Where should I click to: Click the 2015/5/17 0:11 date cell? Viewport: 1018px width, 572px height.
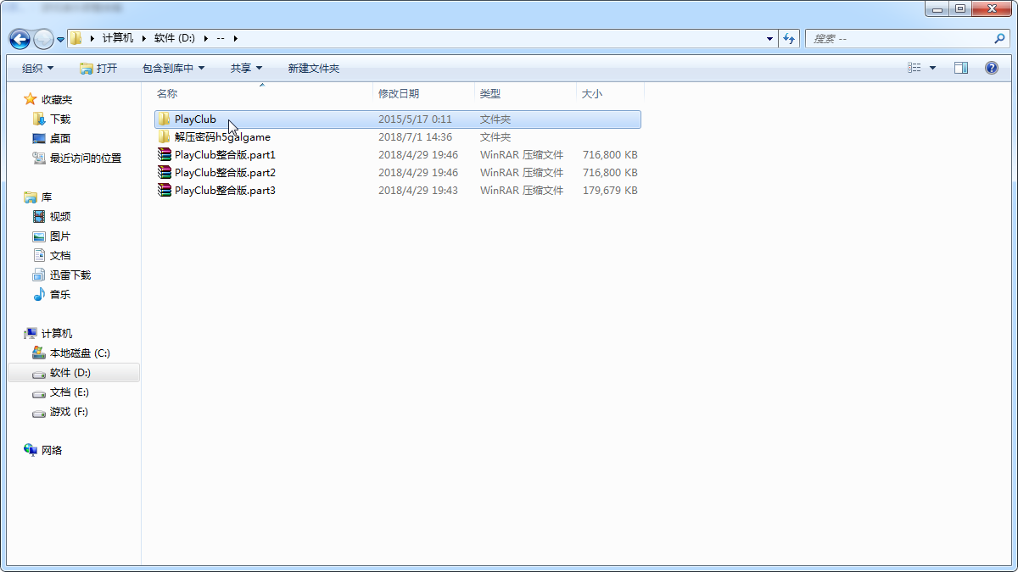pyautogui.click(x=415, y=119)
